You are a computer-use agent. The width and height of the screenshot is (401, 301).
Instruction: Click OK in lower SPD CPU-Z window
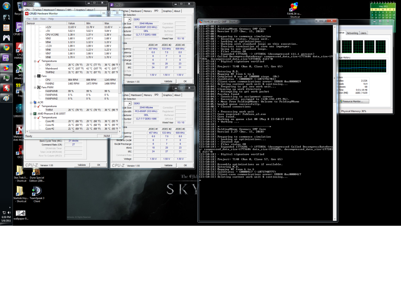(185, 165)
